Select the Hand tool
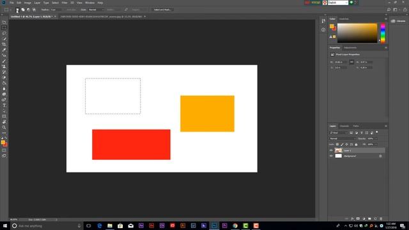 4,122
